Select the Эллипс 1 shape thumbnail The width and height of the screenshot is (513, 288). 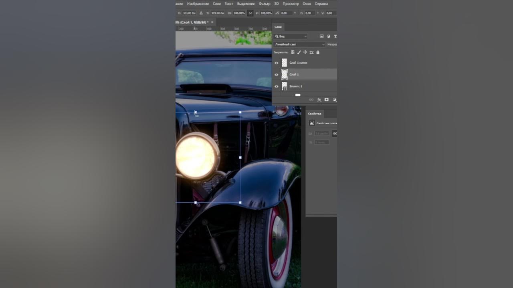(x=285, y=86)
